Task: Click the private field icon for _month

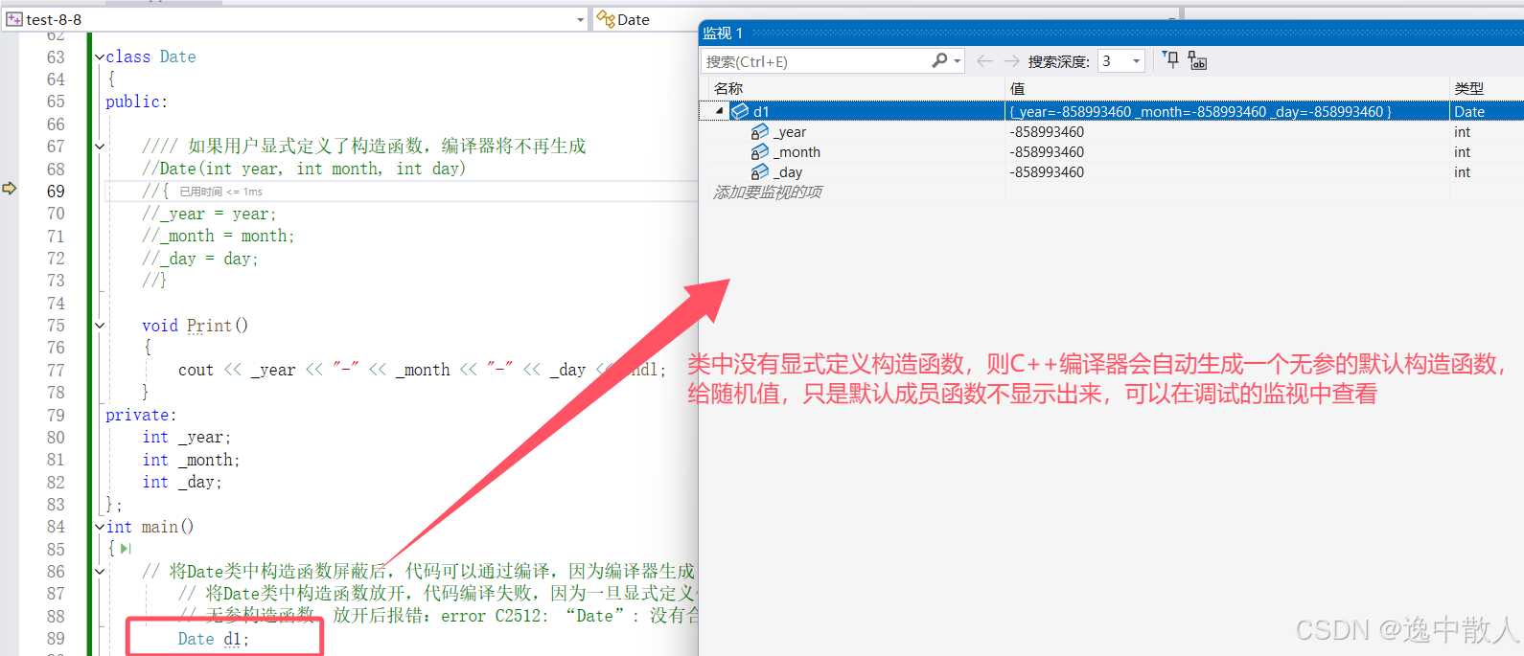Action: pos(759,152)
